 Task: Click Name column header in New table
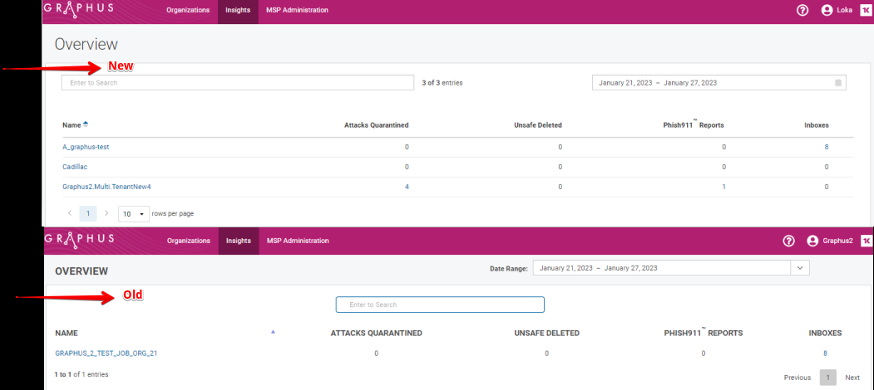pyautogui.click(x=72, y=125)
